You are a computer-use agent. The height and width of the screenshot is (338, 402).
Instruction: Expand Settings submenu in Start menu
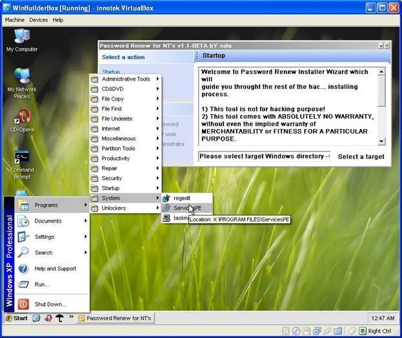click(52, 237)
